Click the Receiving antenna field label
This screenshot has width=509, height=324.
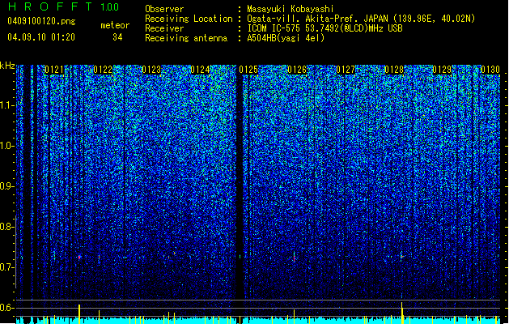point(186,38)
